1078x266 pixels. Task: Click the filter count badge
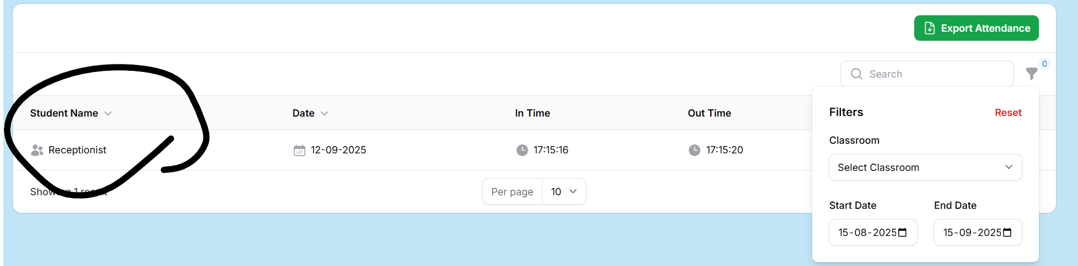coord(1045,64)
